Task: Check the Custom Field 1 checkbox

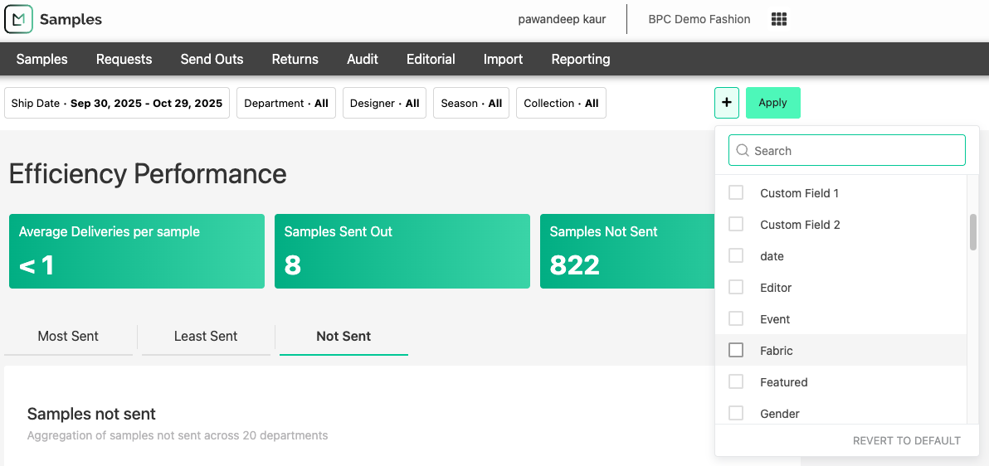Action: 736,193
